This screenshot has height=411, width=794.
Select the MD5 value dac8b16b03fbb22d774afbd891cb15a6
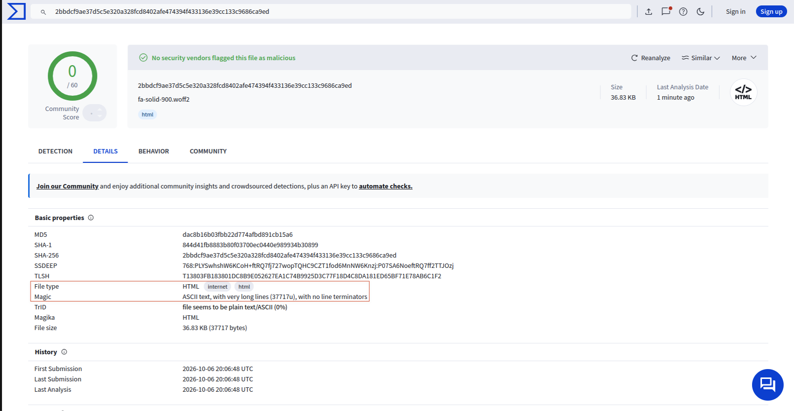pyautogui.click(x=238, y=234)
